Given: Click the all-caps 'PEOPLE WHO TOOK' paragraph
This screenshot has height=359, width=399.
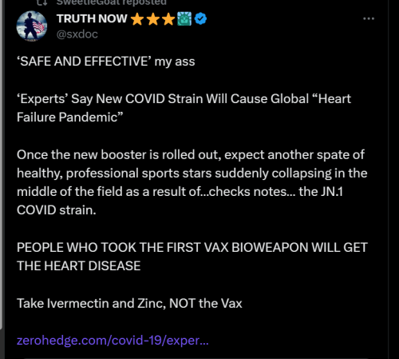Looking at the screenshot, I should pos(192,257).
